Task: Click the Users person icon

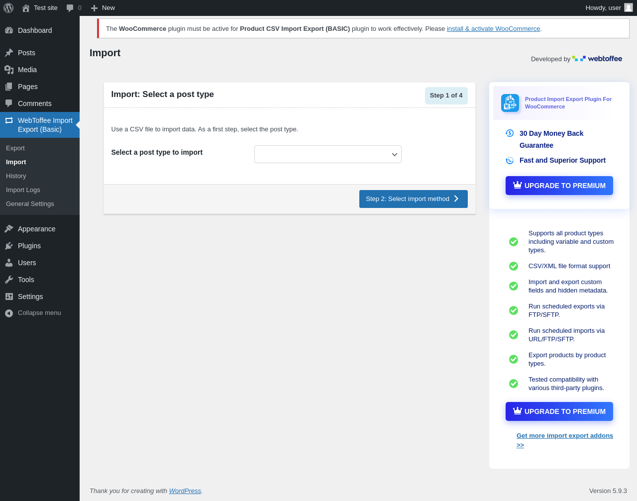Action: (x=9, y=263)
